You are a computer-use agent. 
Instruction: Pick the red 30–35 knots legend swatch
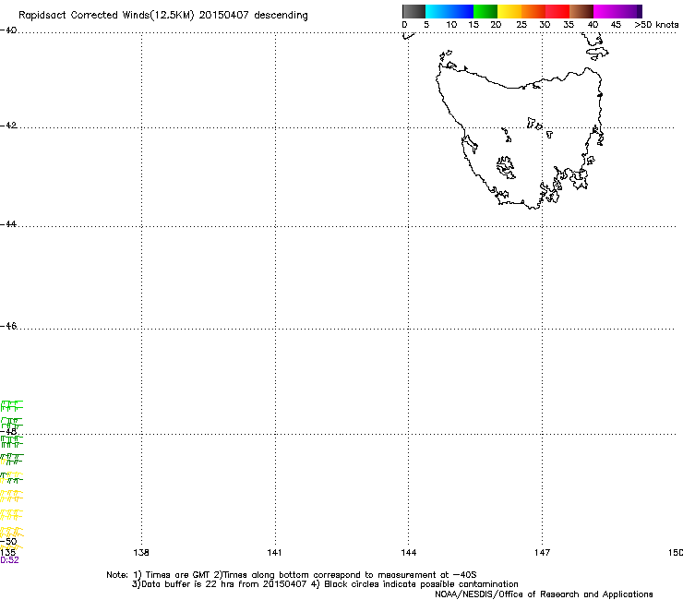click(x=557, y=11)
